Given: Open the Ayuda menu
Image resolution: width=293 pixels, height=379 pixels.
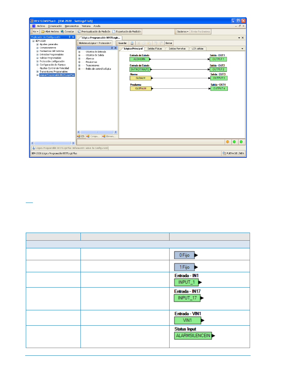Looking at the screenshot, I should pyautogui.click(x=97, y=26).
